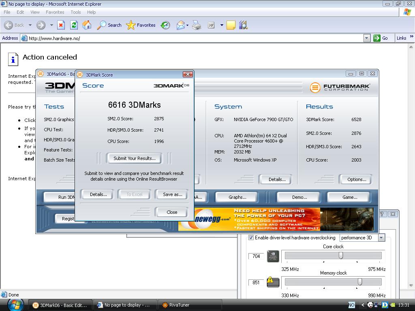415x311 pixels.
Task: Open the Favorites menu
Action: pos(55,12)
